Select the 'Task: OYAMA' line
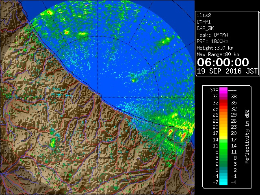 [212, 35]
